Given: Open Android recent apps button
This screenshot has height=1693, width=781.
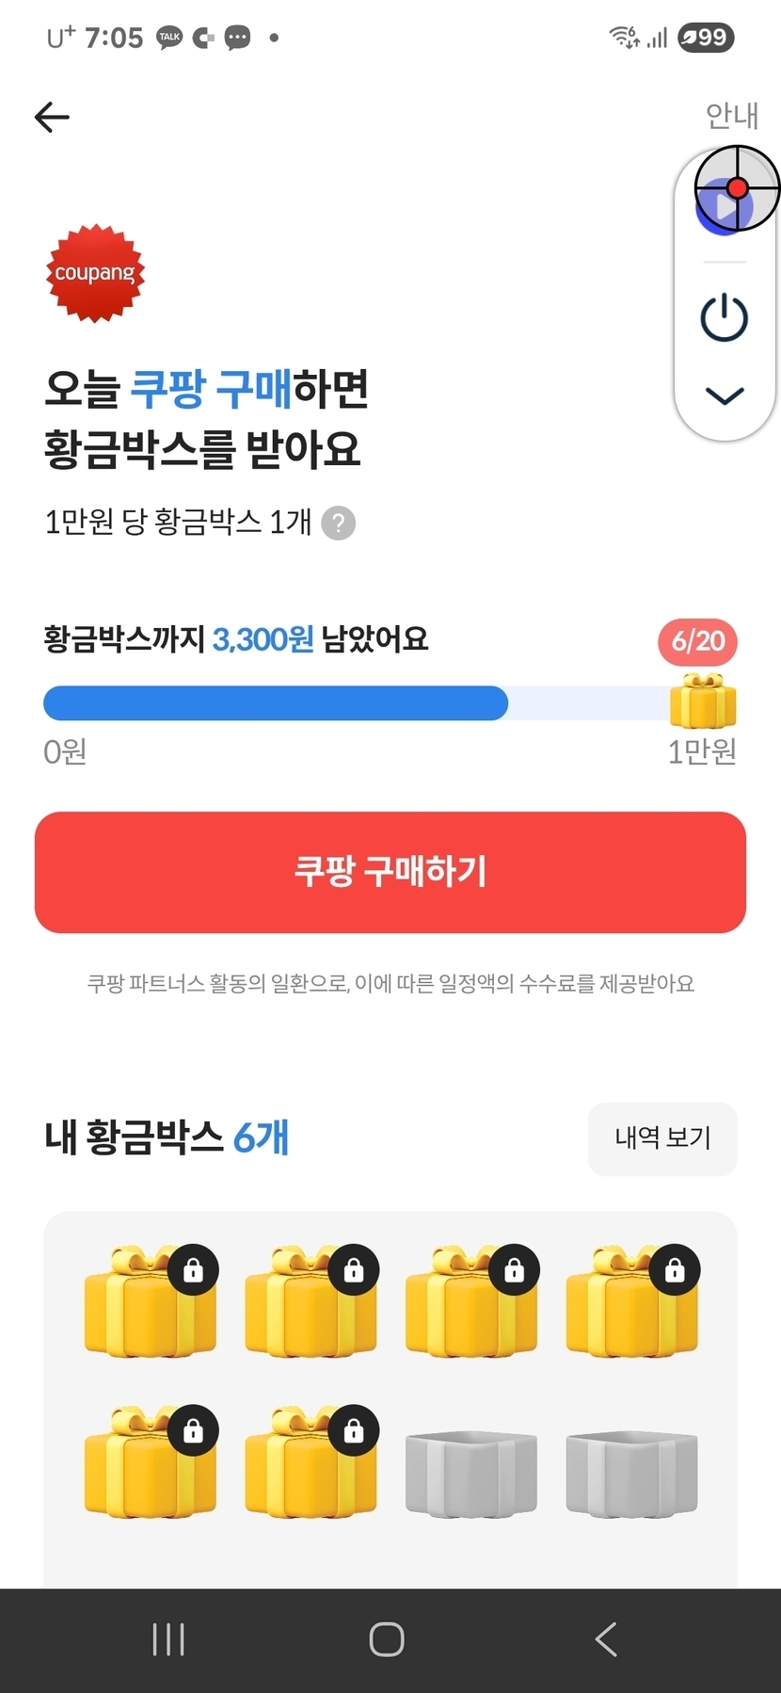Looking at the screenshot, I should click(168, 1639).
